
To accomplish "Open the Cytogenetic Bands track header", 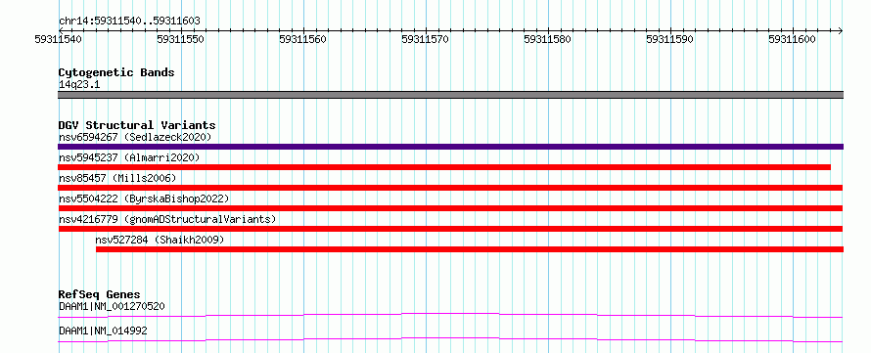I will [x=116, y=72].
